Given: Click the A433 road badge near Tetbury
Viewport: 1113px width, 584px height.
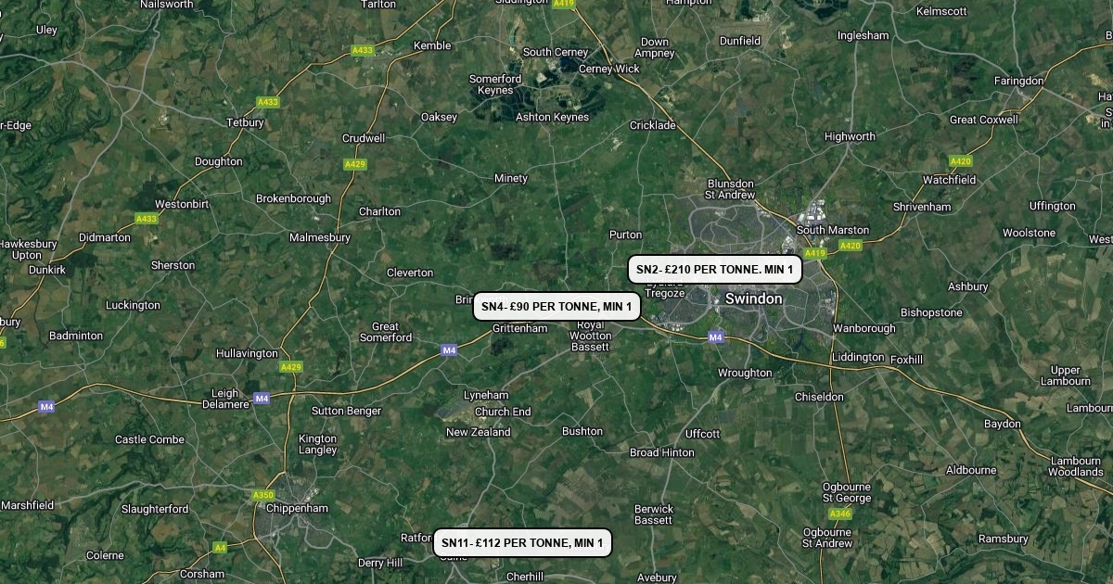Looking at the screenshot, I should coord(268,102).
